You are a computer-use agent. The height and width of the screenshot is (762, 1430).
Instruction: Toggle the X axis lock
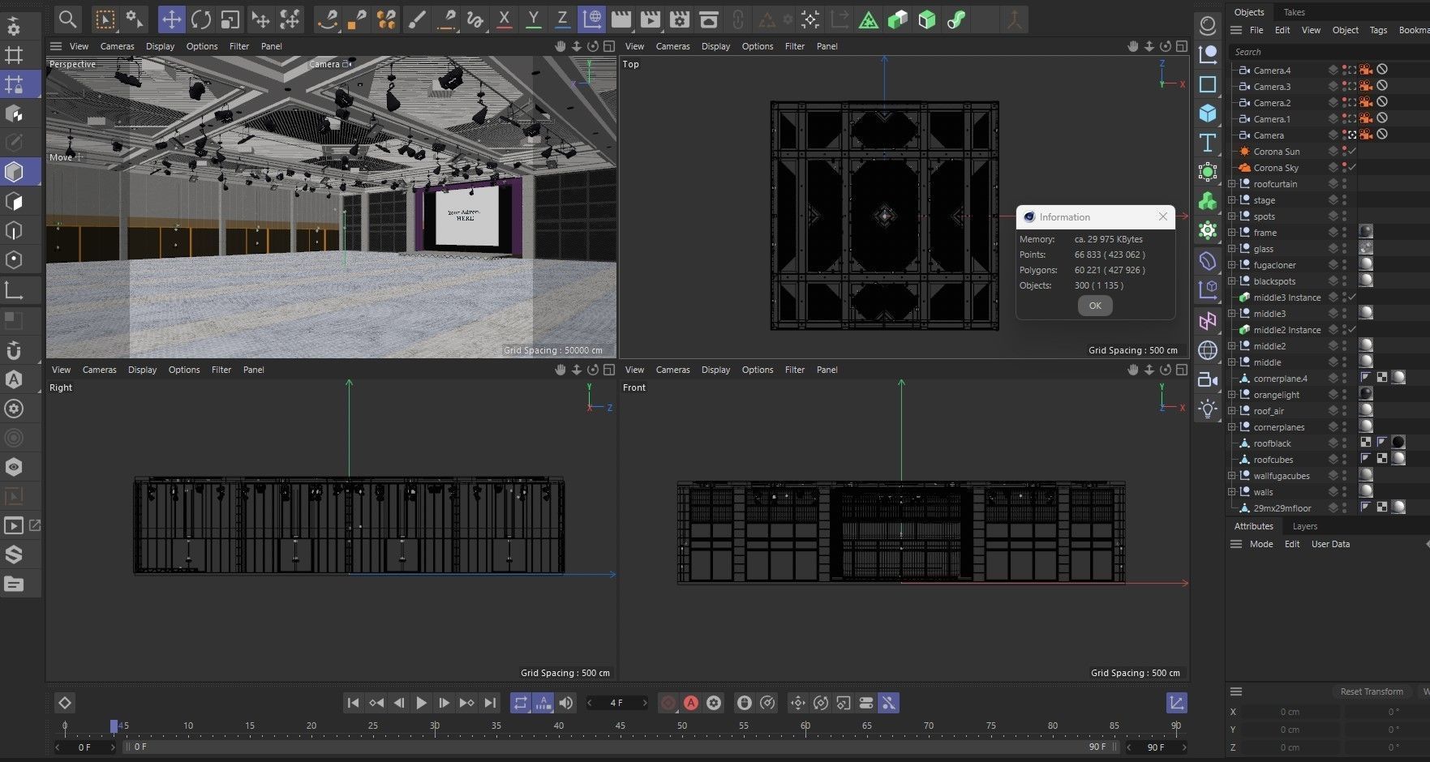[505, 19]
